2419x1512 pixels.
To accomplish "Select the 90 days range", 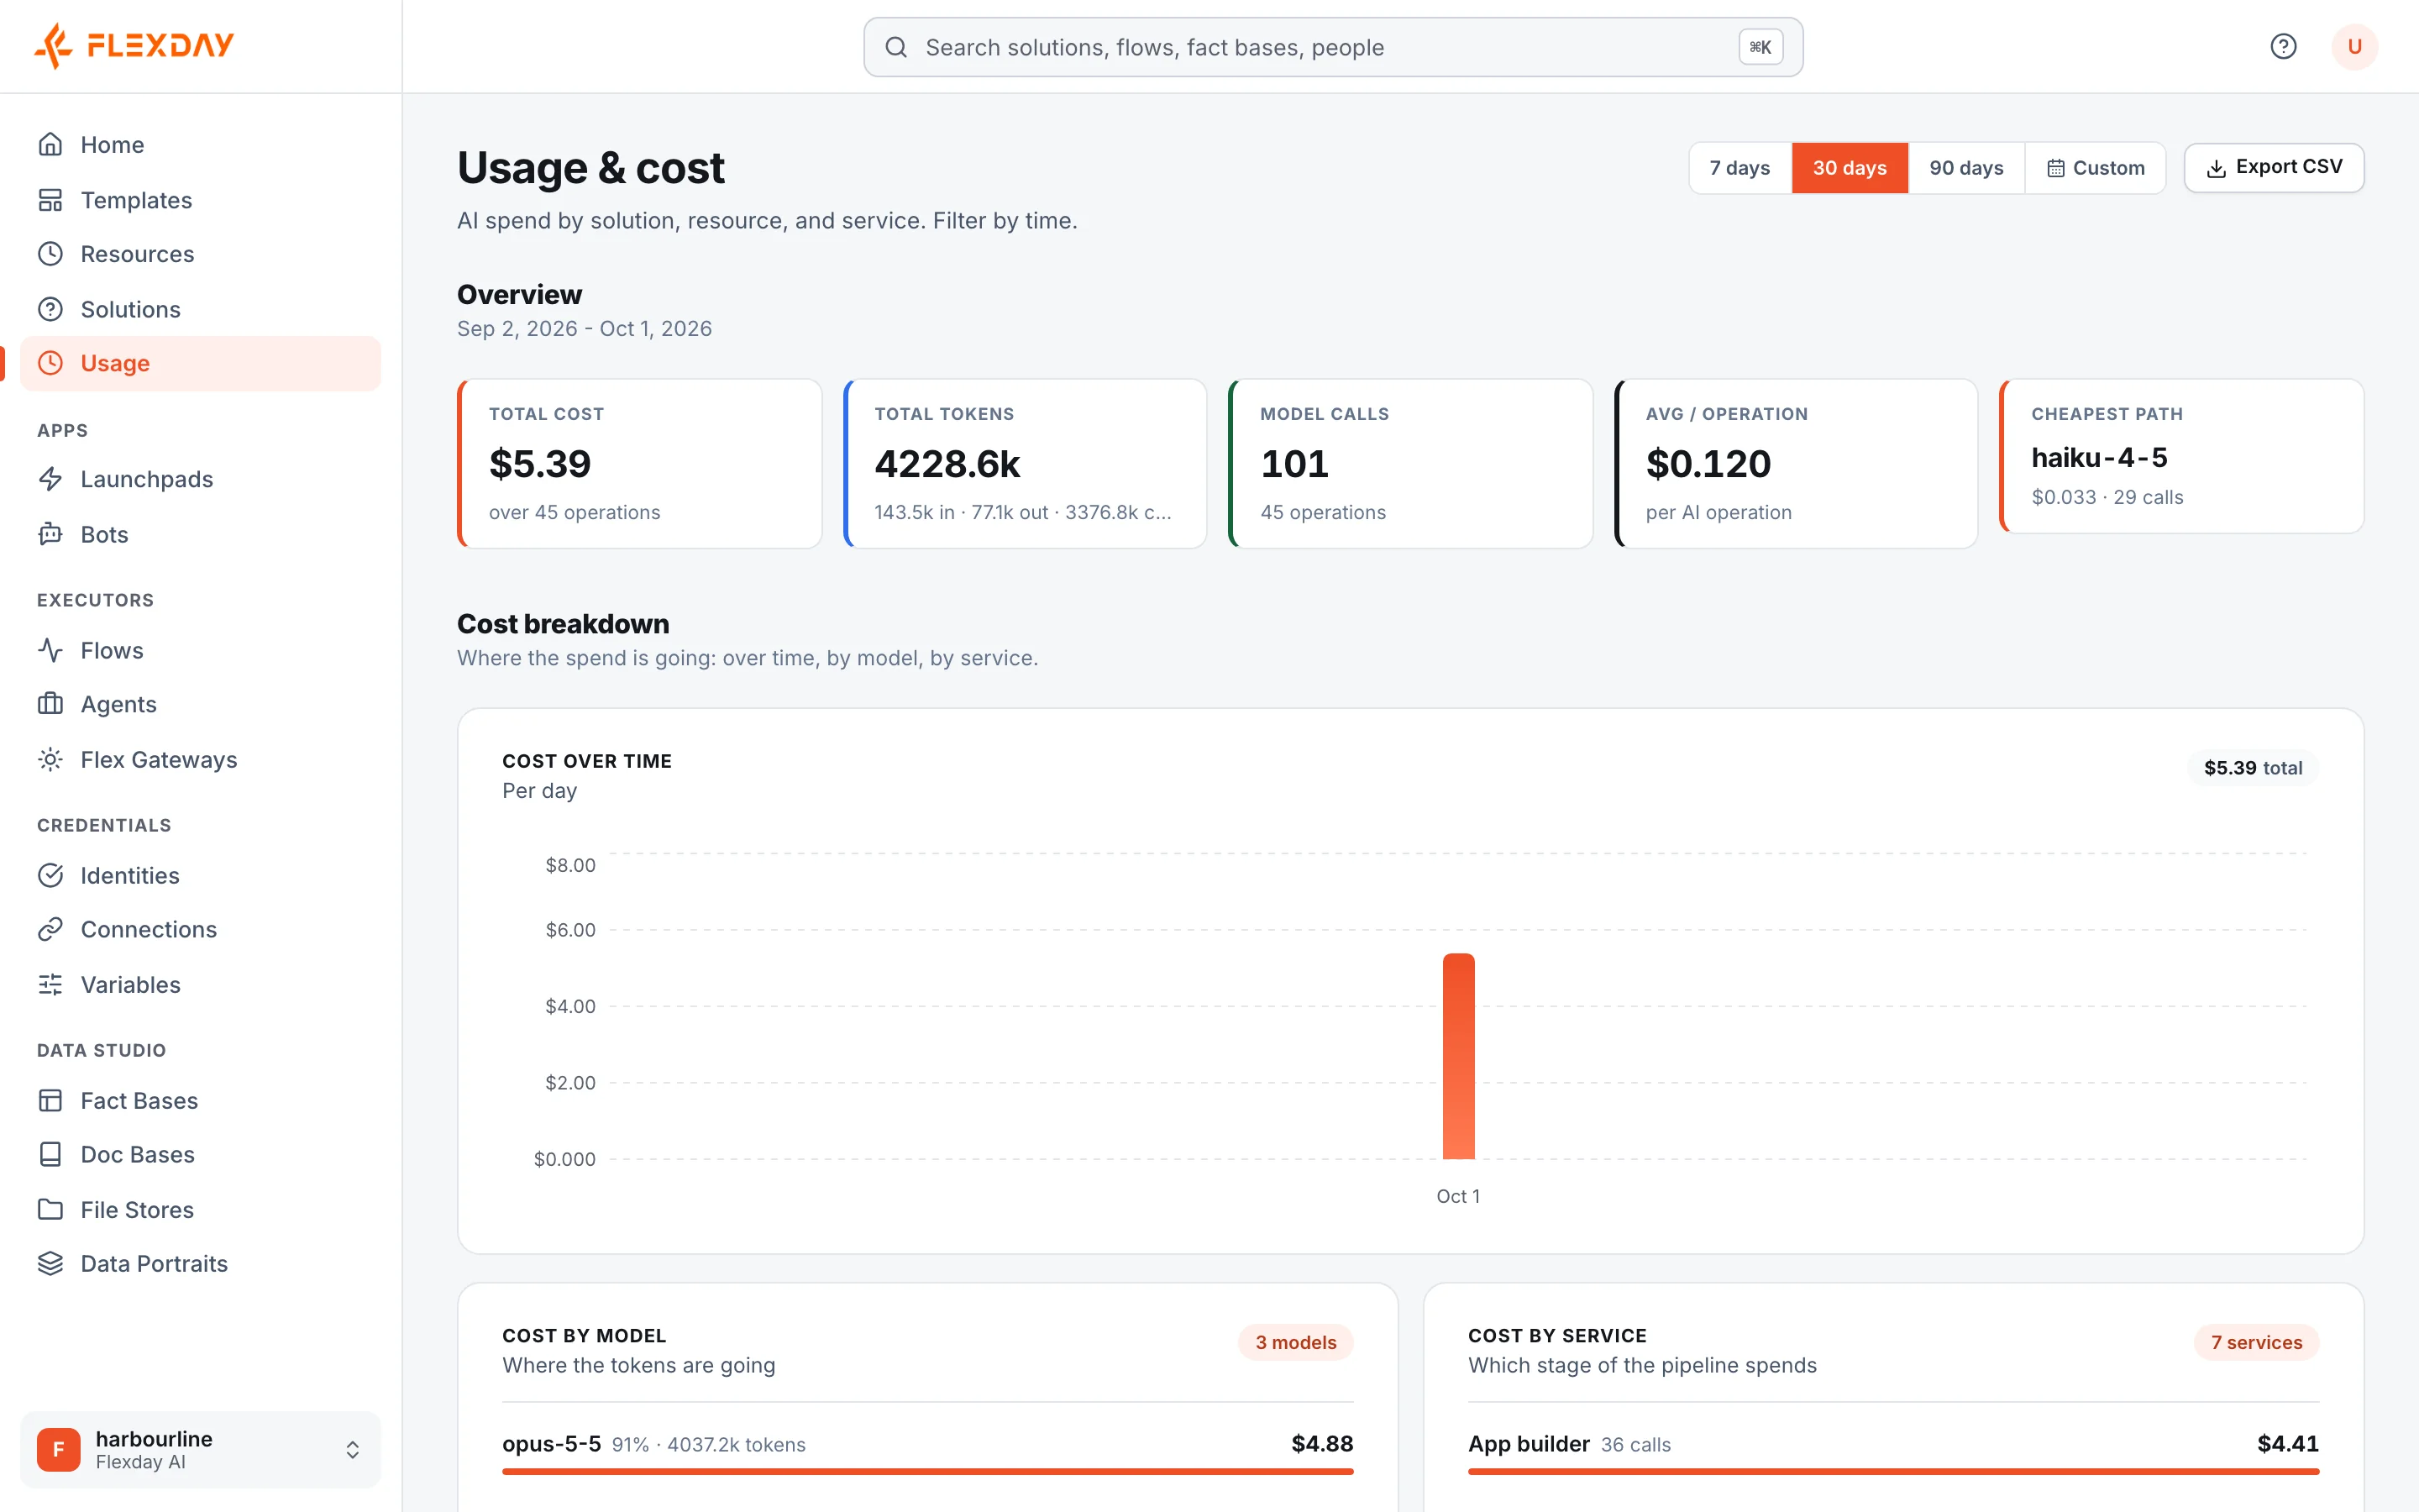I will click(1966, 168).
